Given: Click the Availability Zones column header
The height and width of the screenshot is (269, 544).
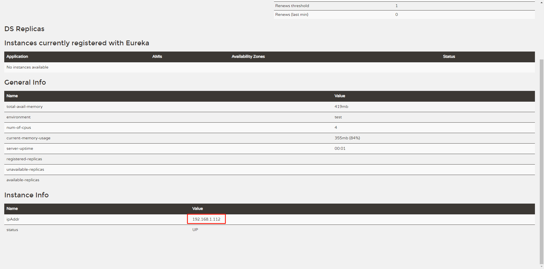Looking at the screenshot, I should coord(248,57).
